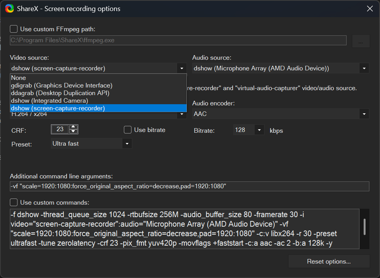Screen dimensions: 380x278
Task: Click the Additional command line arguments field
Action: click(x=189, y=186)
